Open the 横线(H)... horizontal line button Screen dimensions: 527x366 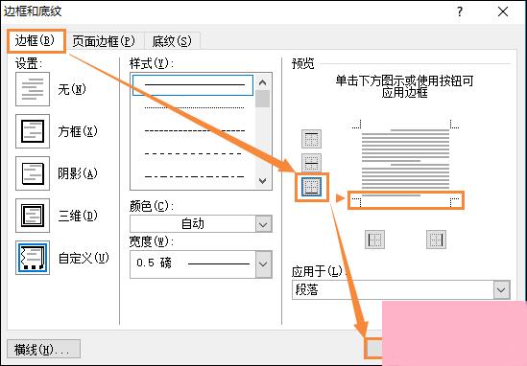click(43, 349)
